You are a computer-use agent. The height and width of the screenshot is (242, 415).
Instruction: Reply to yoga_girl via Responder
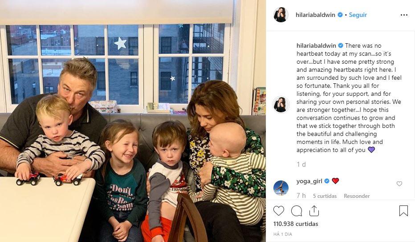click(x=357, y=196)
